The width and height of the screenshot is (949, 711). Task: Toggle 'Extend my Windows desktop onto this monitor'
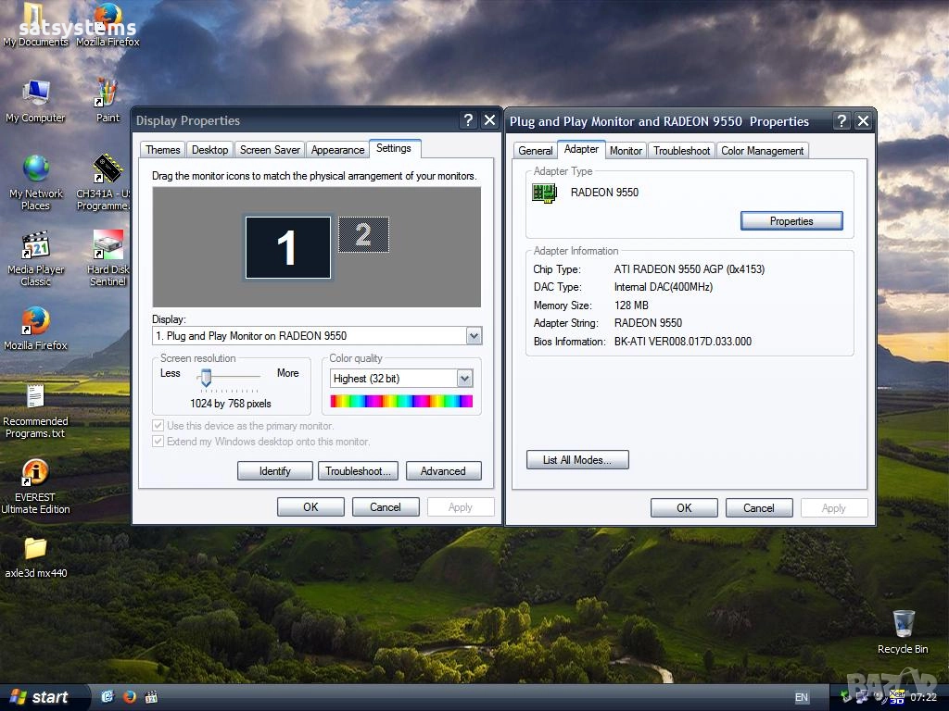pos(158,442)
